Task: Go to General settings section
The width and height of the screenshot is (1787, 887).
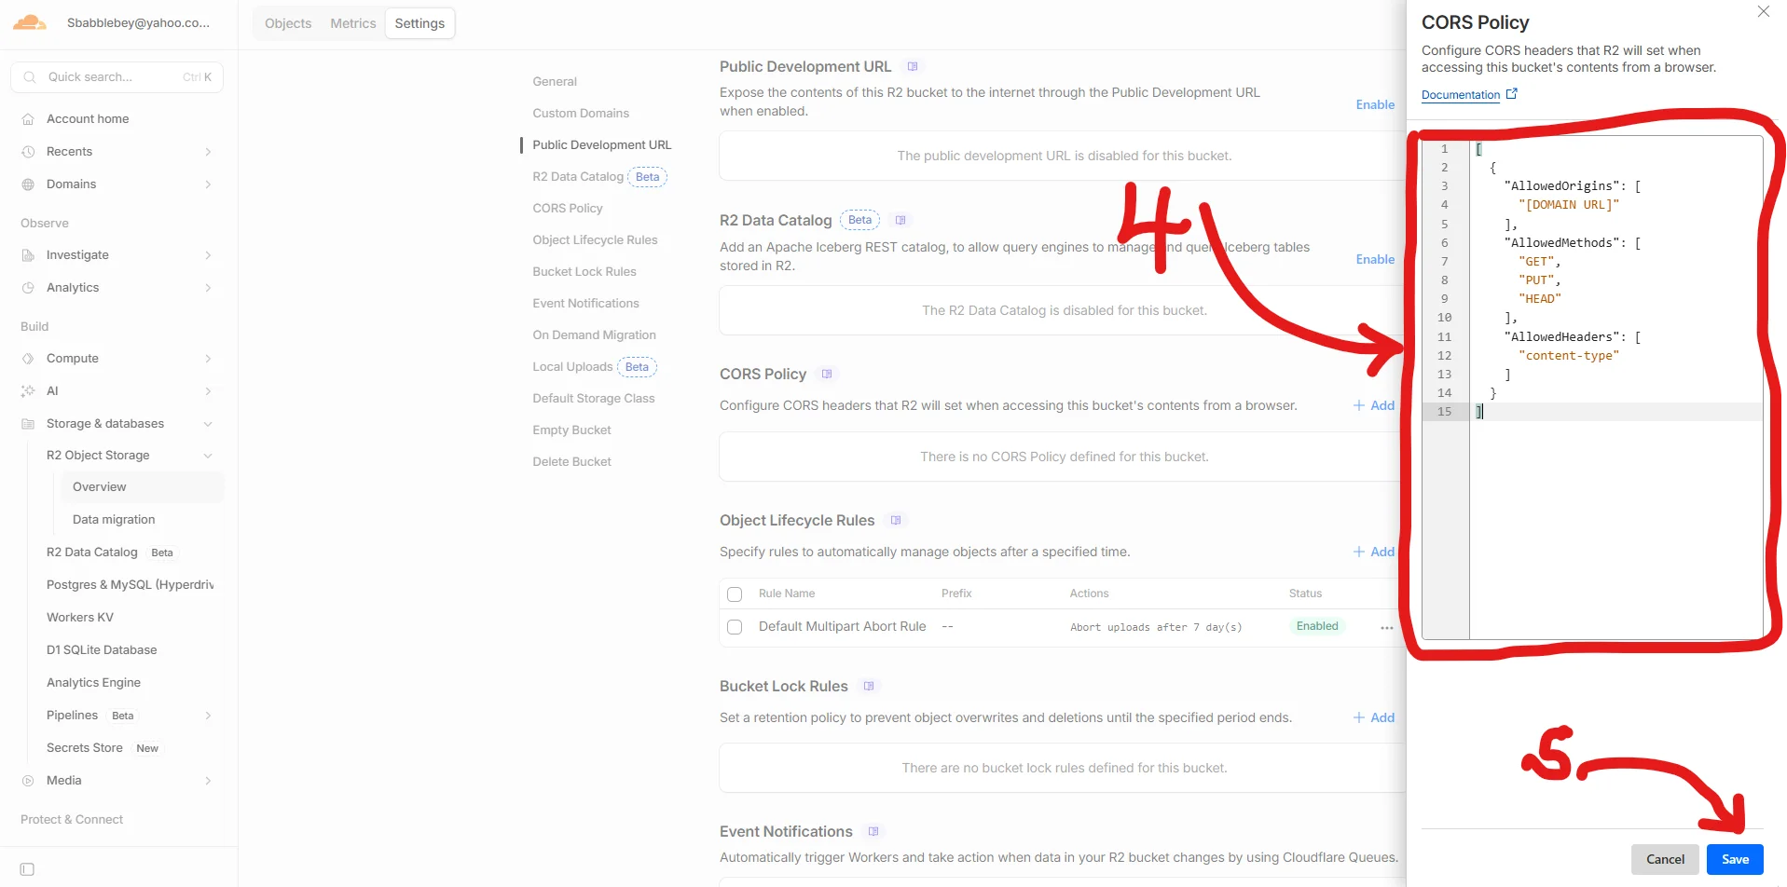Action: click(x=555, y=82)
